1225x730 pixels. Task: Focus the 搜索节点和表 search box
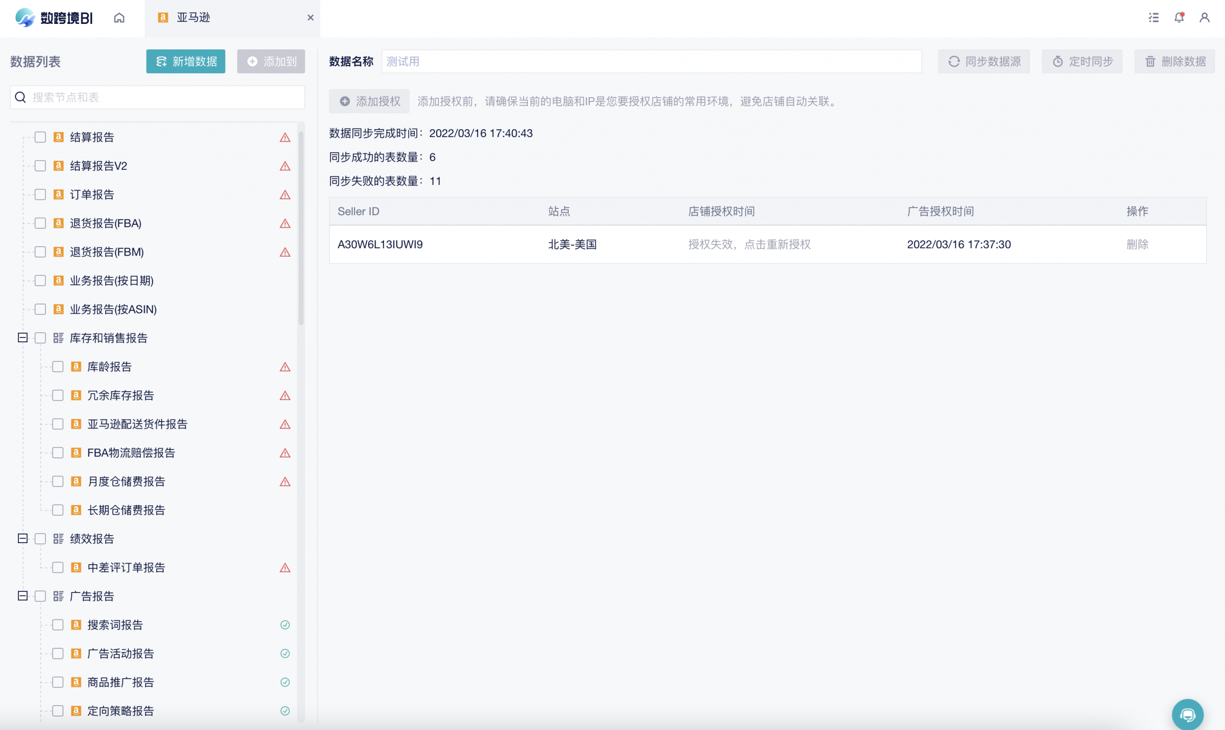[158, 97]
